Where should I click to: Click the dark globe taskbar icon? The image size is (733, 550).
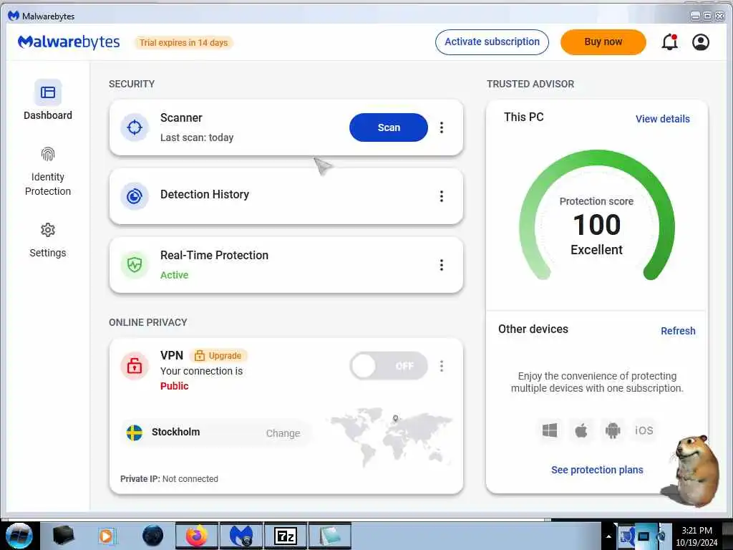(152, 536)
